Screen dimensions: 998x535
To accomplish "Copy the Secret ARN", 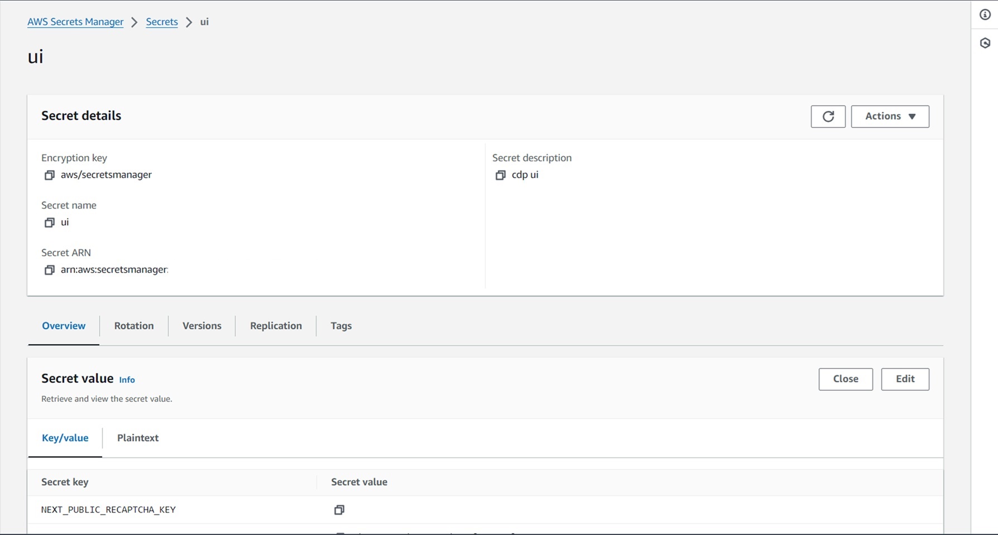I will click(x=49, y=270).
